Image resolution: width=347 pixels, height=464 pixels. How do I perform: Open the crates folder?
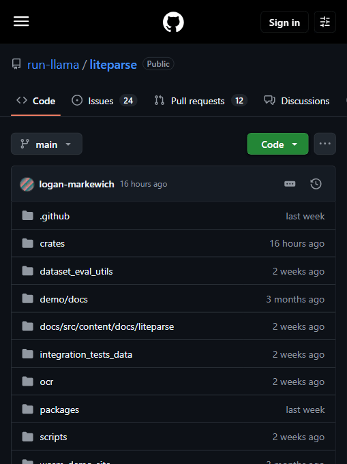52,243
